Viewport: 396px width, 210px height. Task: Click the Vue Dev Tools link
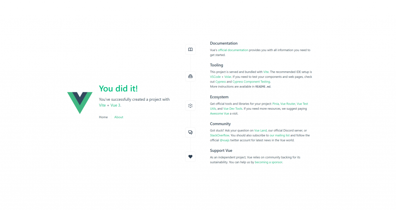233,109
